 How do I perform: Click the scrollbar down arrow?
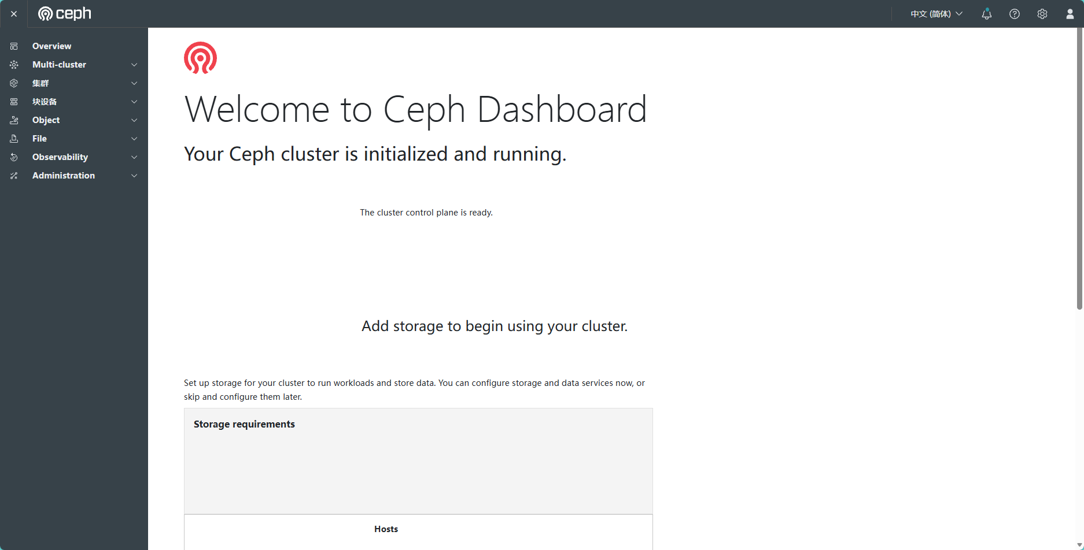pyautogui.click(x=1079, y=545)
